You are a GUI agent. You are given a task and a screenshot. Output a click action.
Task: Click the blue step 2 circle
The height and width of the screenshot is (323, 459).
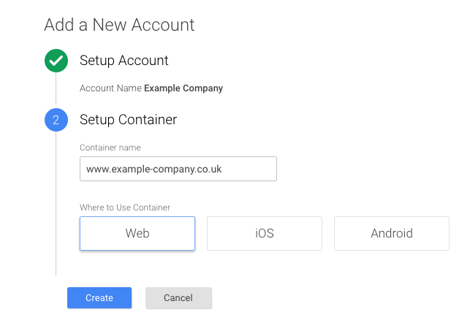[56, 120]
